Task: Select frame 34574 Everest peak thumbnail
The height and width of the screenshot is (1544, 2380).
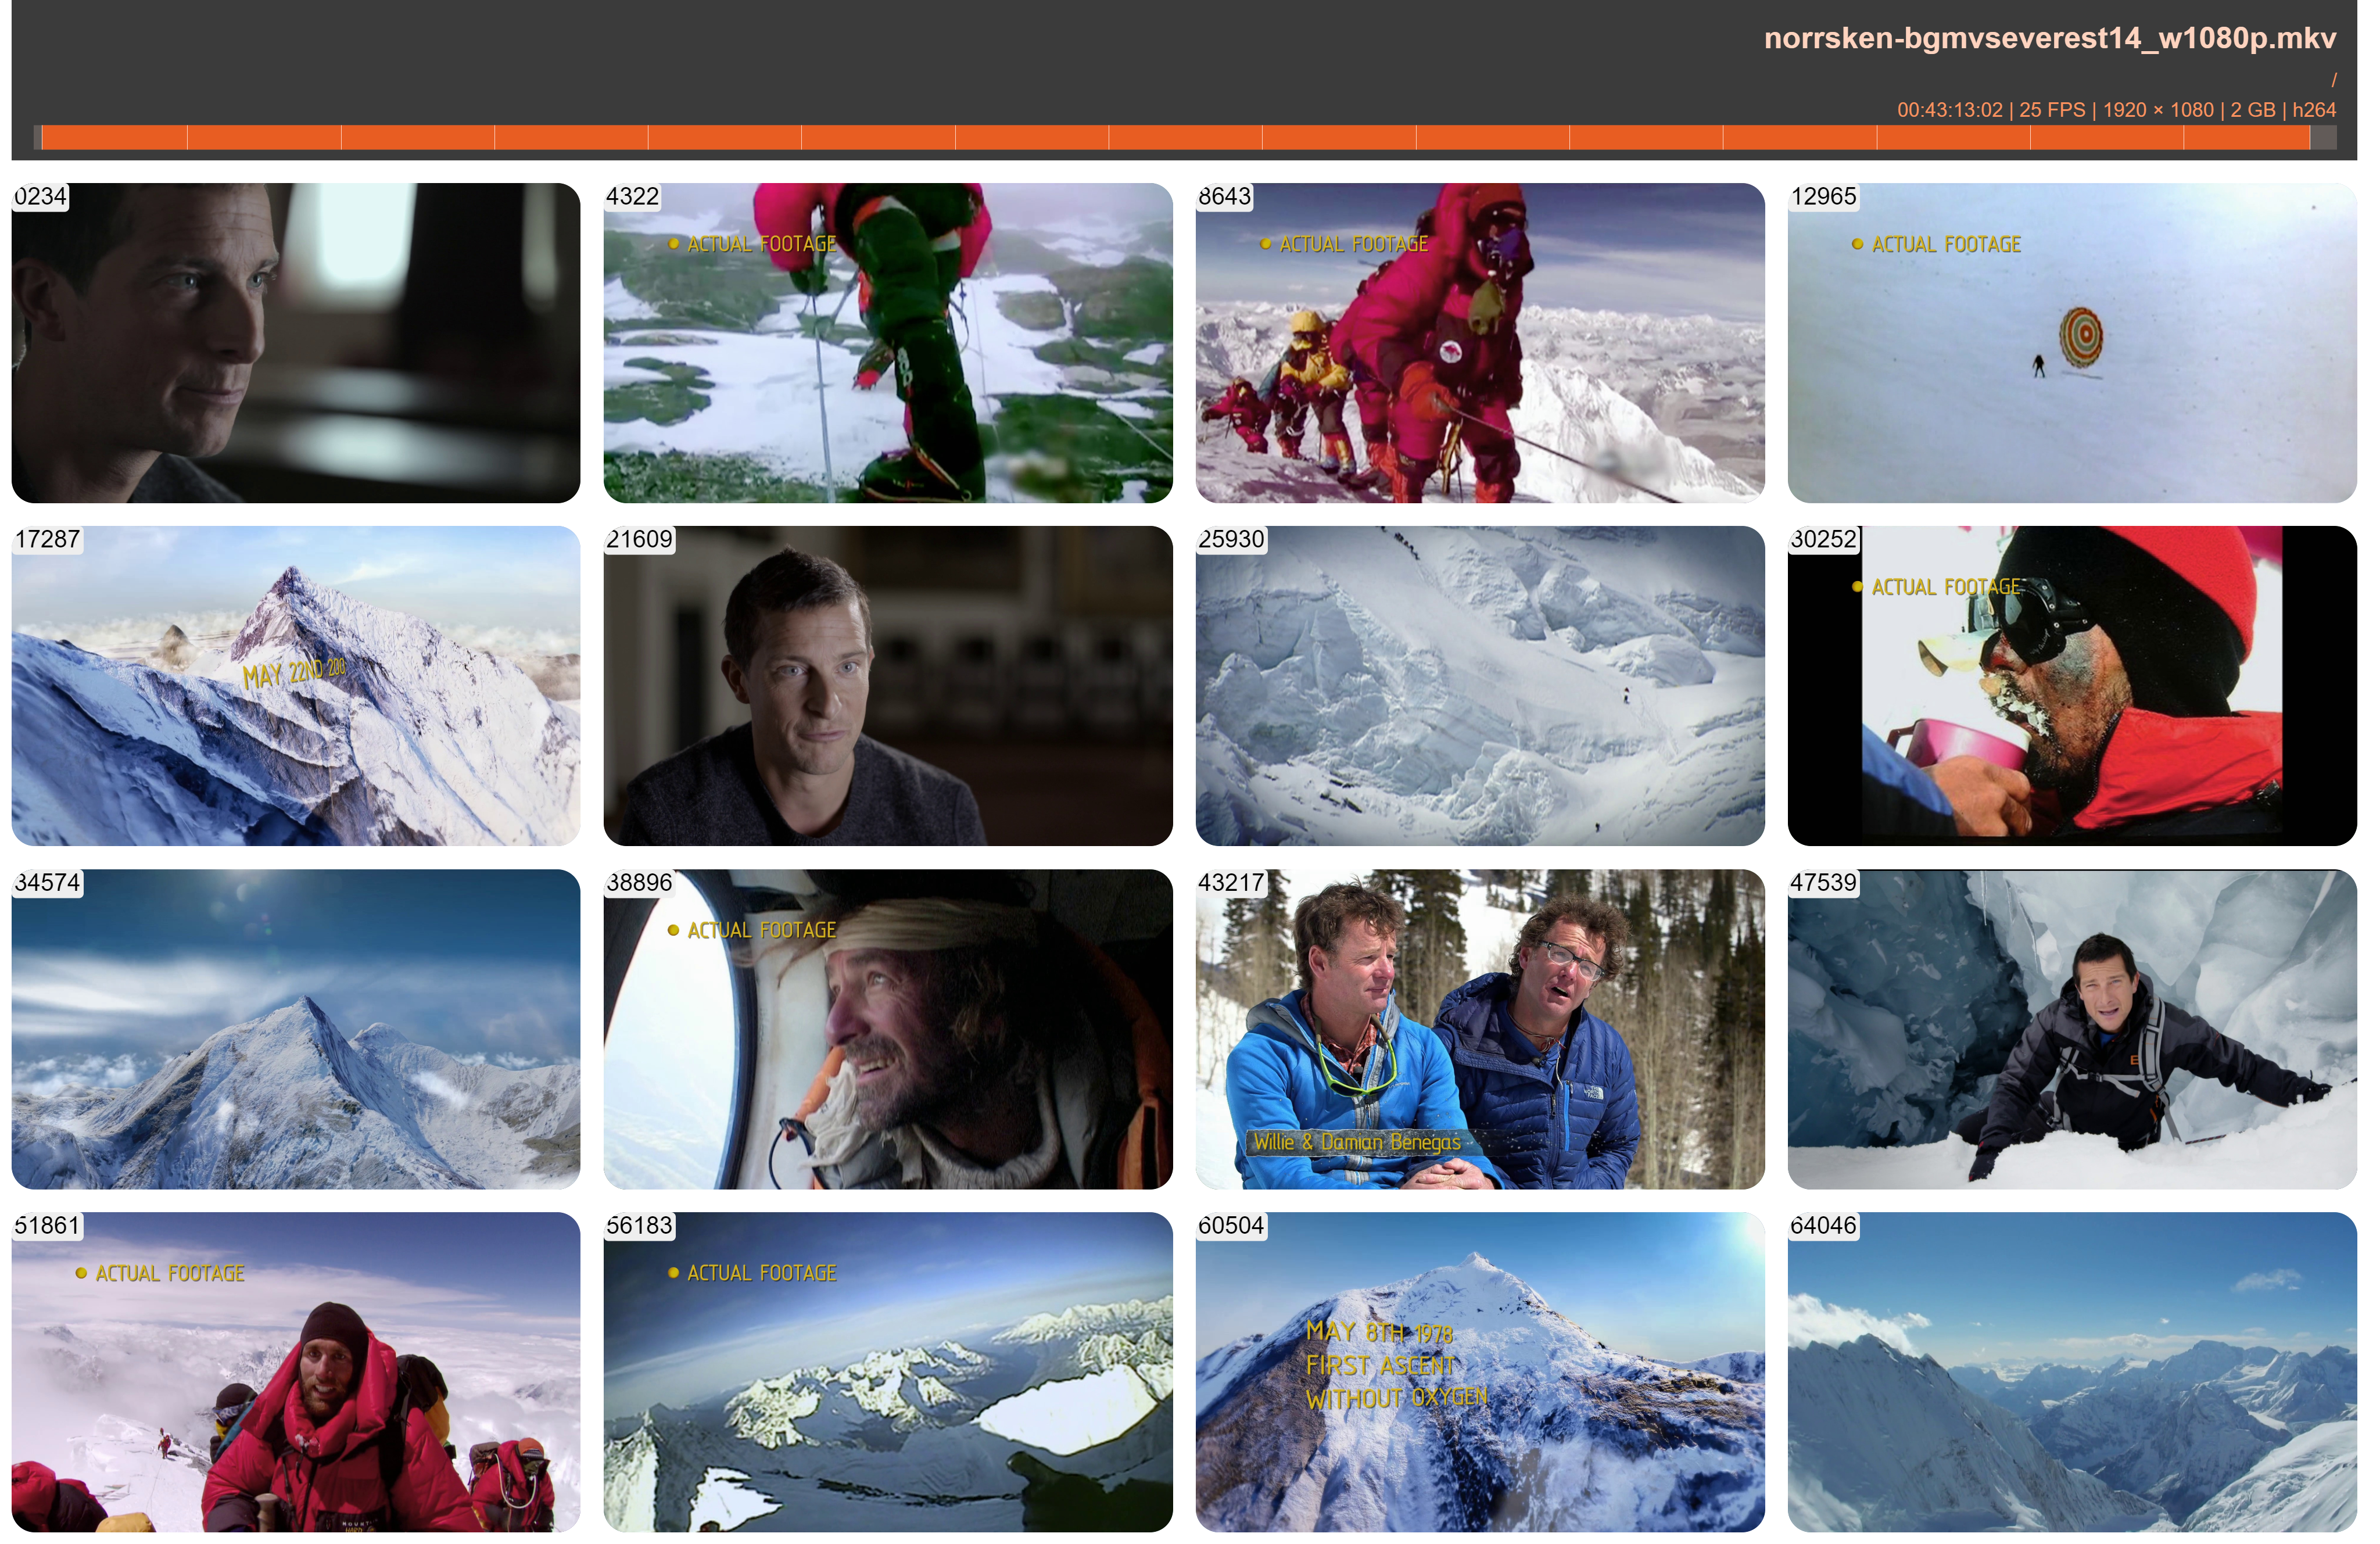Action: tap(295, 1029)
